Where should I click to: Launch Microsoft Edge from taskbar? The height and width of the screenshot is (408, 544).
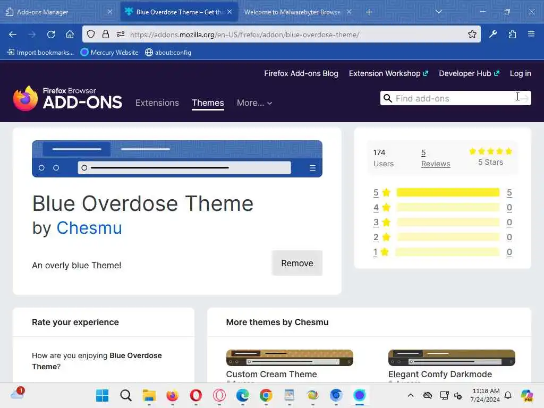tap(242, 395)
